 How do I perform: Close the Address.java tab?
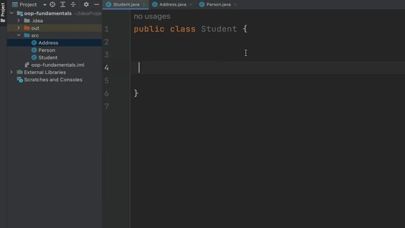pyautogui.click(x=191, y=4)
